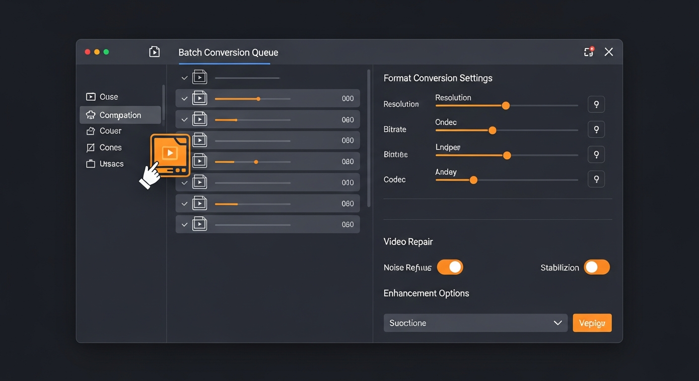This screenshot has height=381, width=699.
Task: Switch to Batch Conversion Queue tab
Action: pyautogui.click(x=228, y=53)
